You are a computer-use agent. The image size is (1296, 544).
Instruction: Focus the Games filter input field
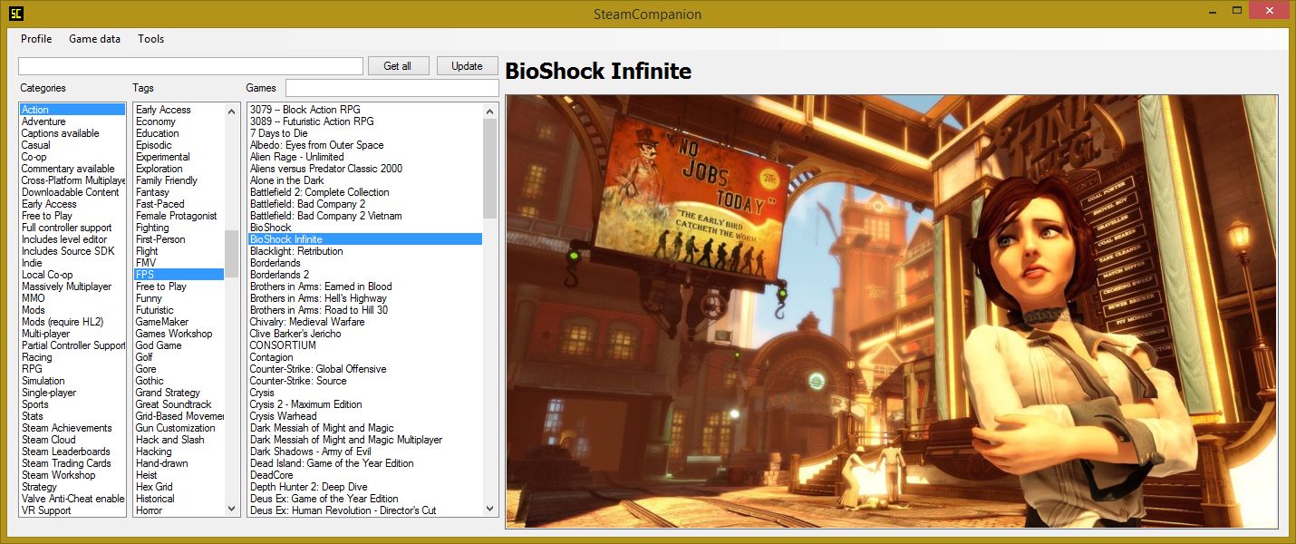pyautogui.click(x=392, y=88)
